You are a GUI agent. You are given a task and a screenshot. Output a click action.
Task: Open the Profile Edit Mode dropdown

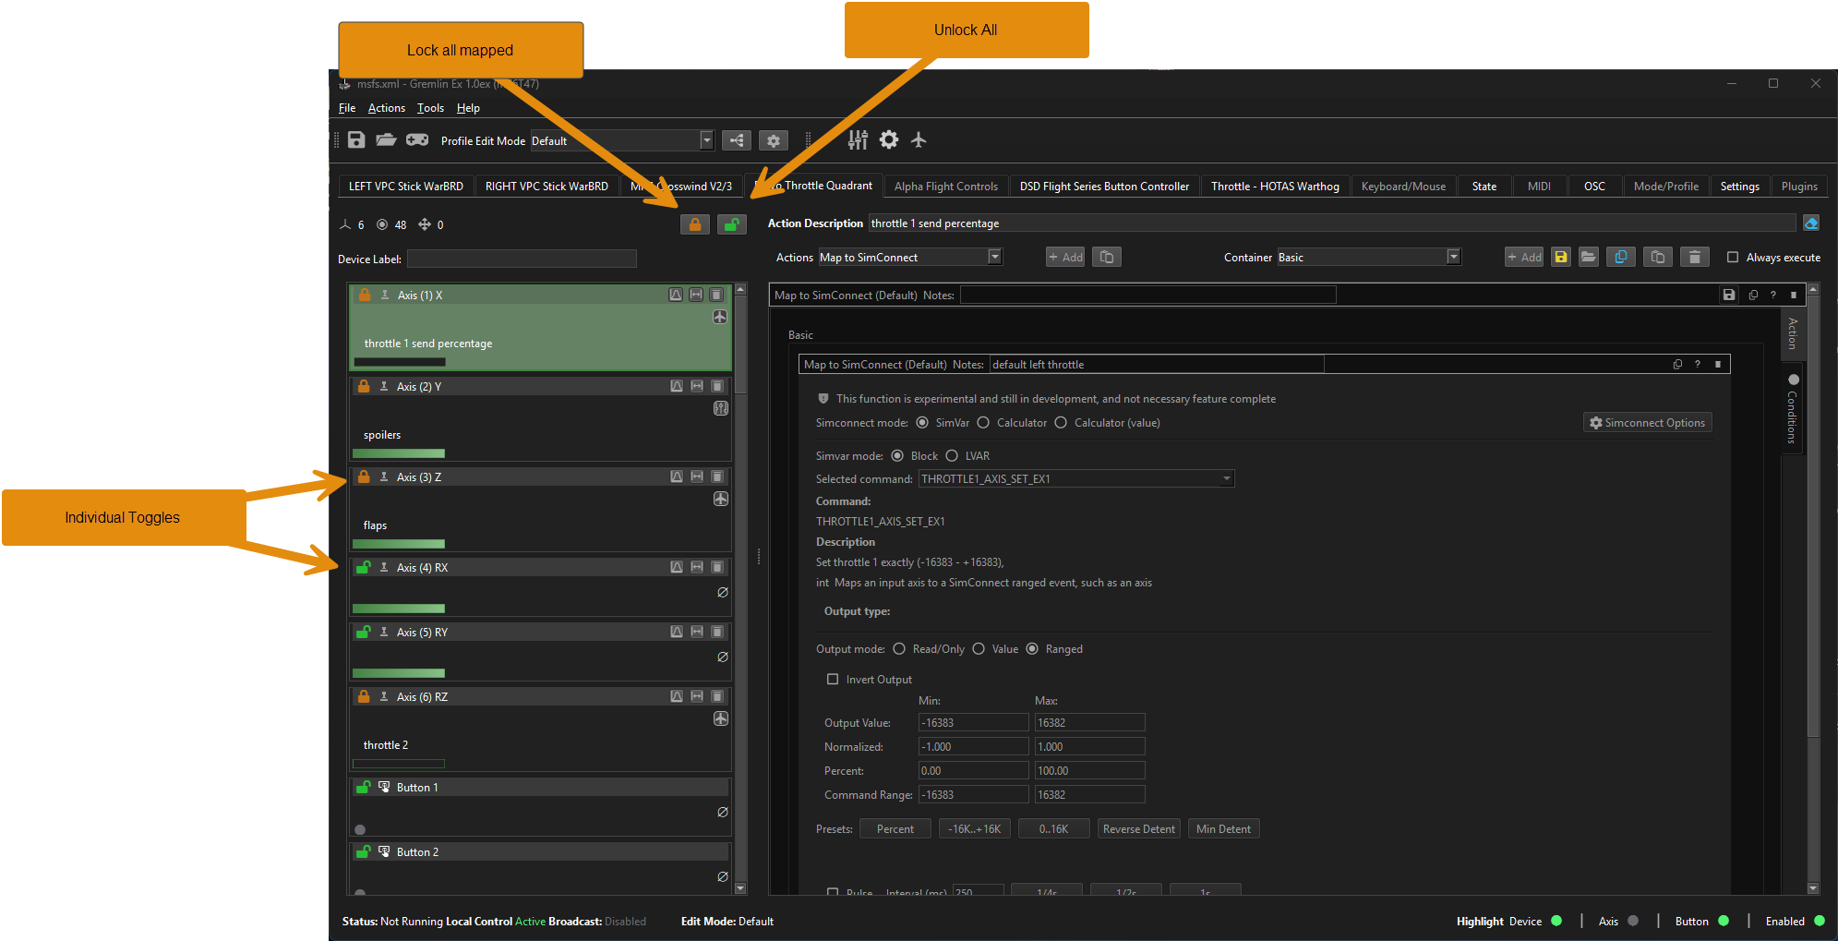(622, 140)
